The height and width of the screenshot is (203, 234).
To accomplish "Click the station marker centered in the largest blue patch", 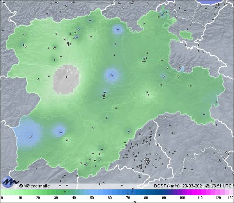I will coord(30,136).
